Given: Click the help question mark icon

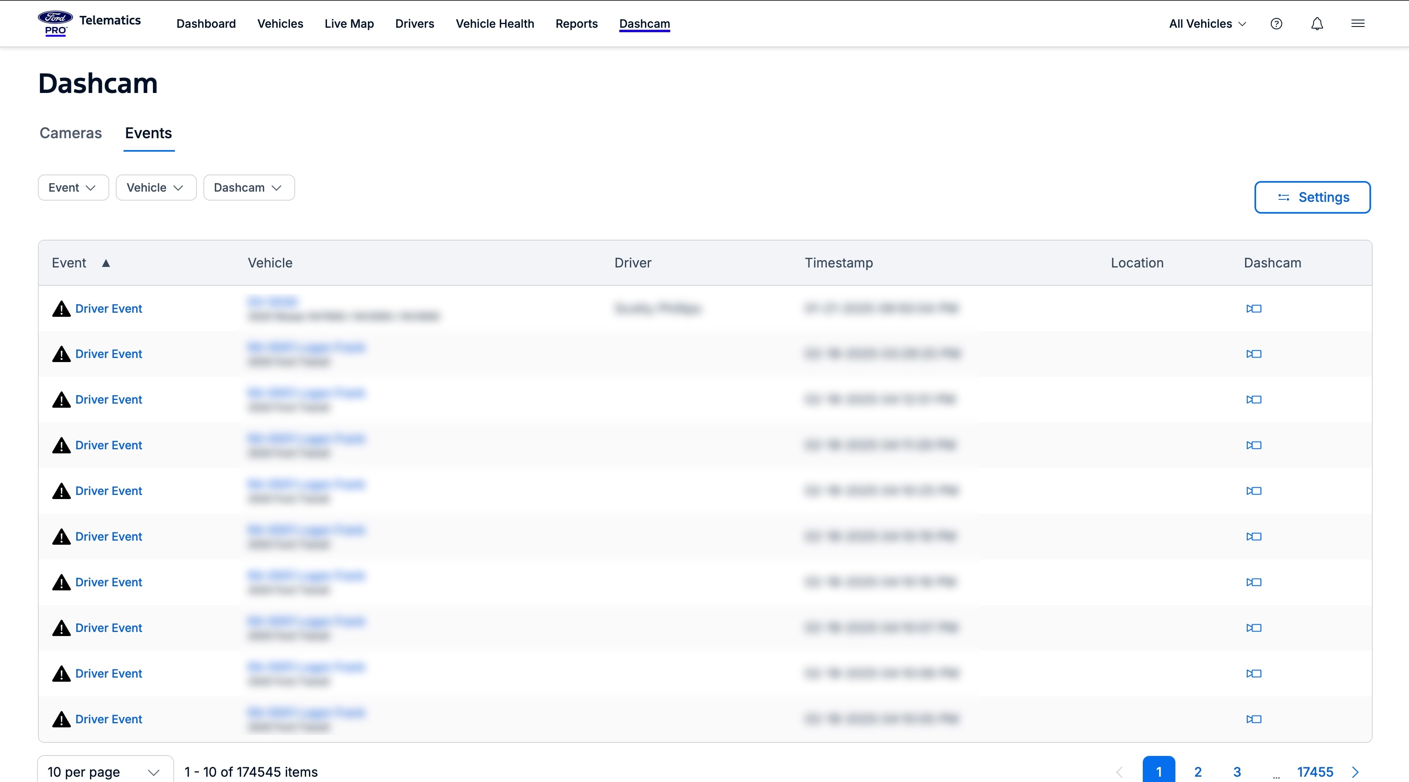Looking at the screenshot, I should [x=1276, y=24].
